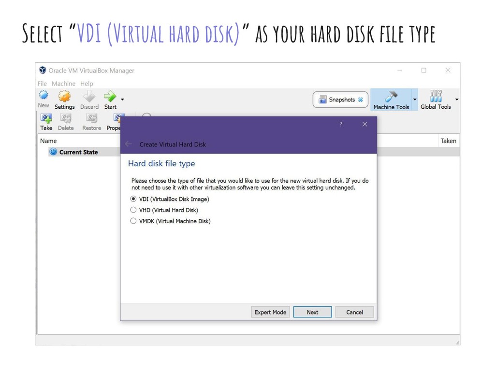Maximize the VirtualBox Manager window
Screen dimensions: 495x371
pos(424,71)
